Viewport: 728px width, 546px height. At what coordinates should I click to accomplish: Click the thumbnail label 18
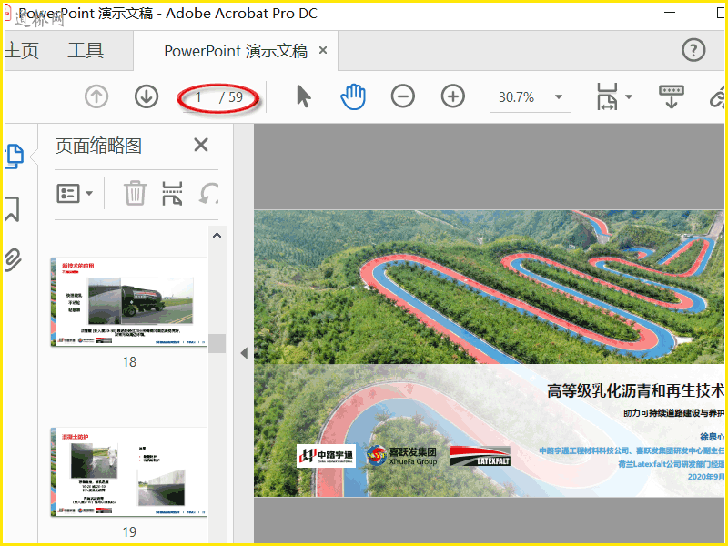pos(129,361)
